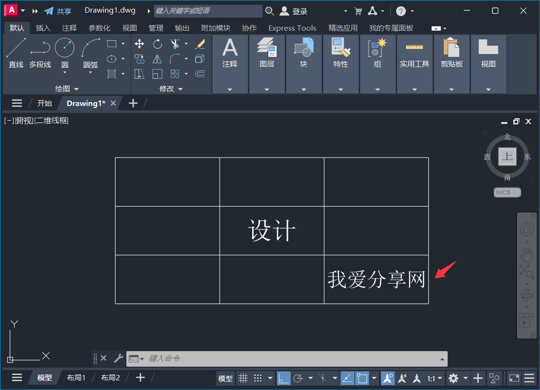540x390 pixels.
Task: Switch to the 插入 (Insert) ribbon tab
Action: [43, 28]
